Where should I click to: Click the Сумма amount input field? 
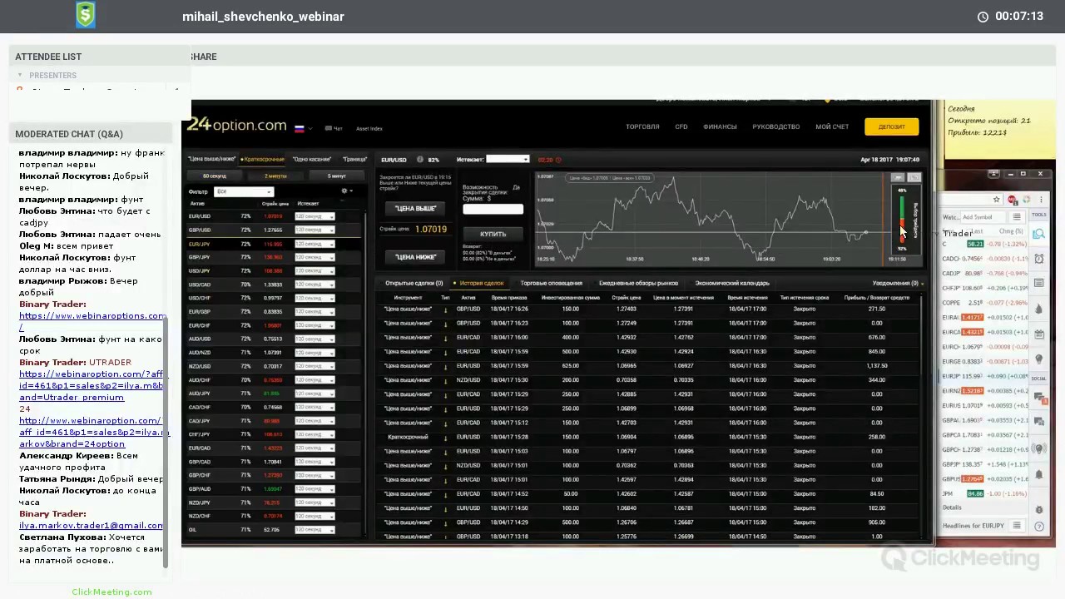pos(493,210)
